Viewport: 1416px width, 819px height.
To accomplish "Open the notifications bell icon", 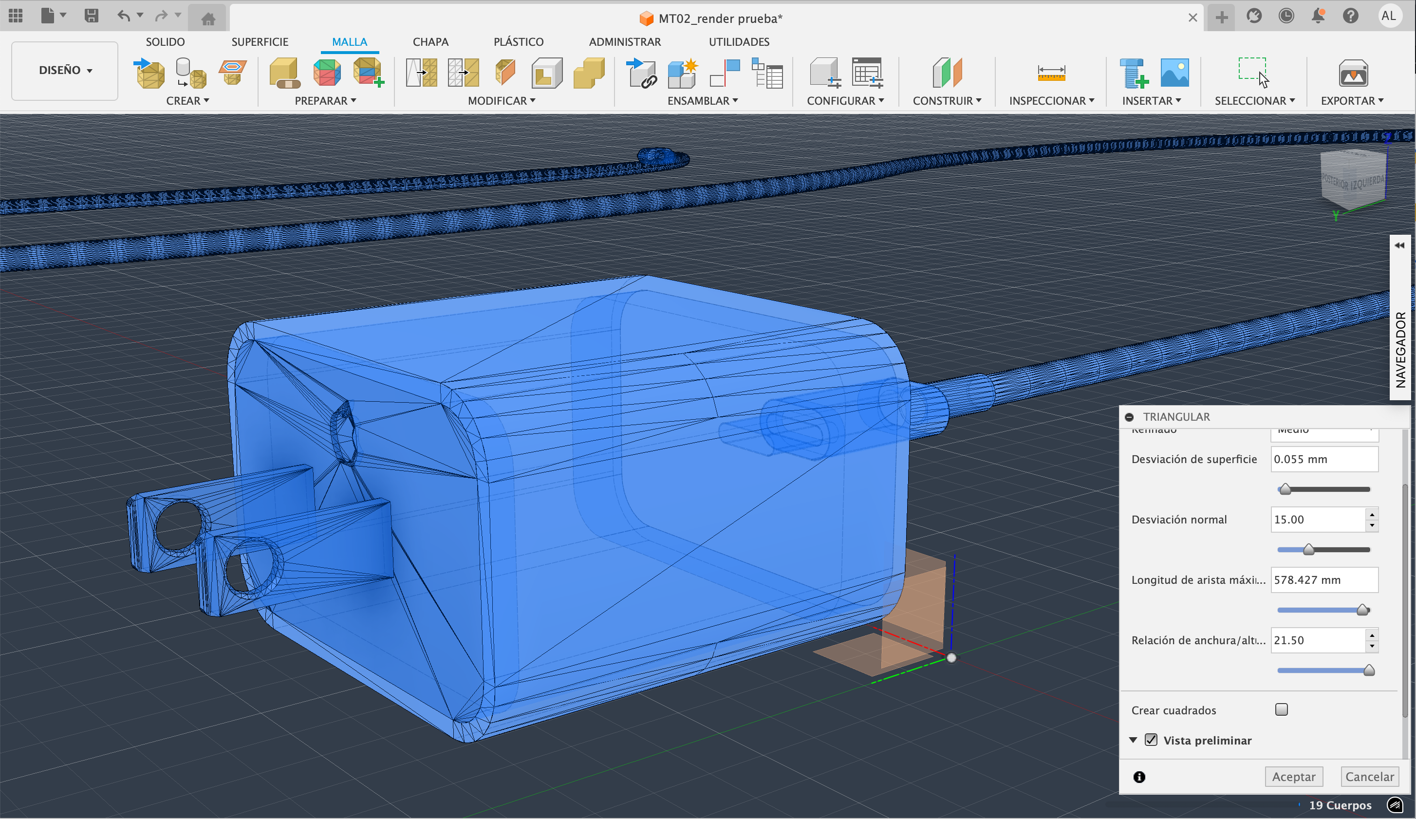I will (1318, 16).
